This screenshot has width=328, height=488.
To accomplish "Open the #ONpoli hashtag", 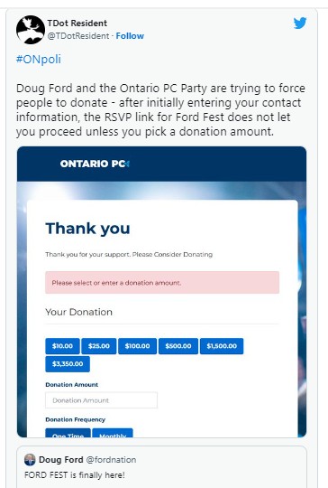I will pyautogui.click(x=39, y=59).
